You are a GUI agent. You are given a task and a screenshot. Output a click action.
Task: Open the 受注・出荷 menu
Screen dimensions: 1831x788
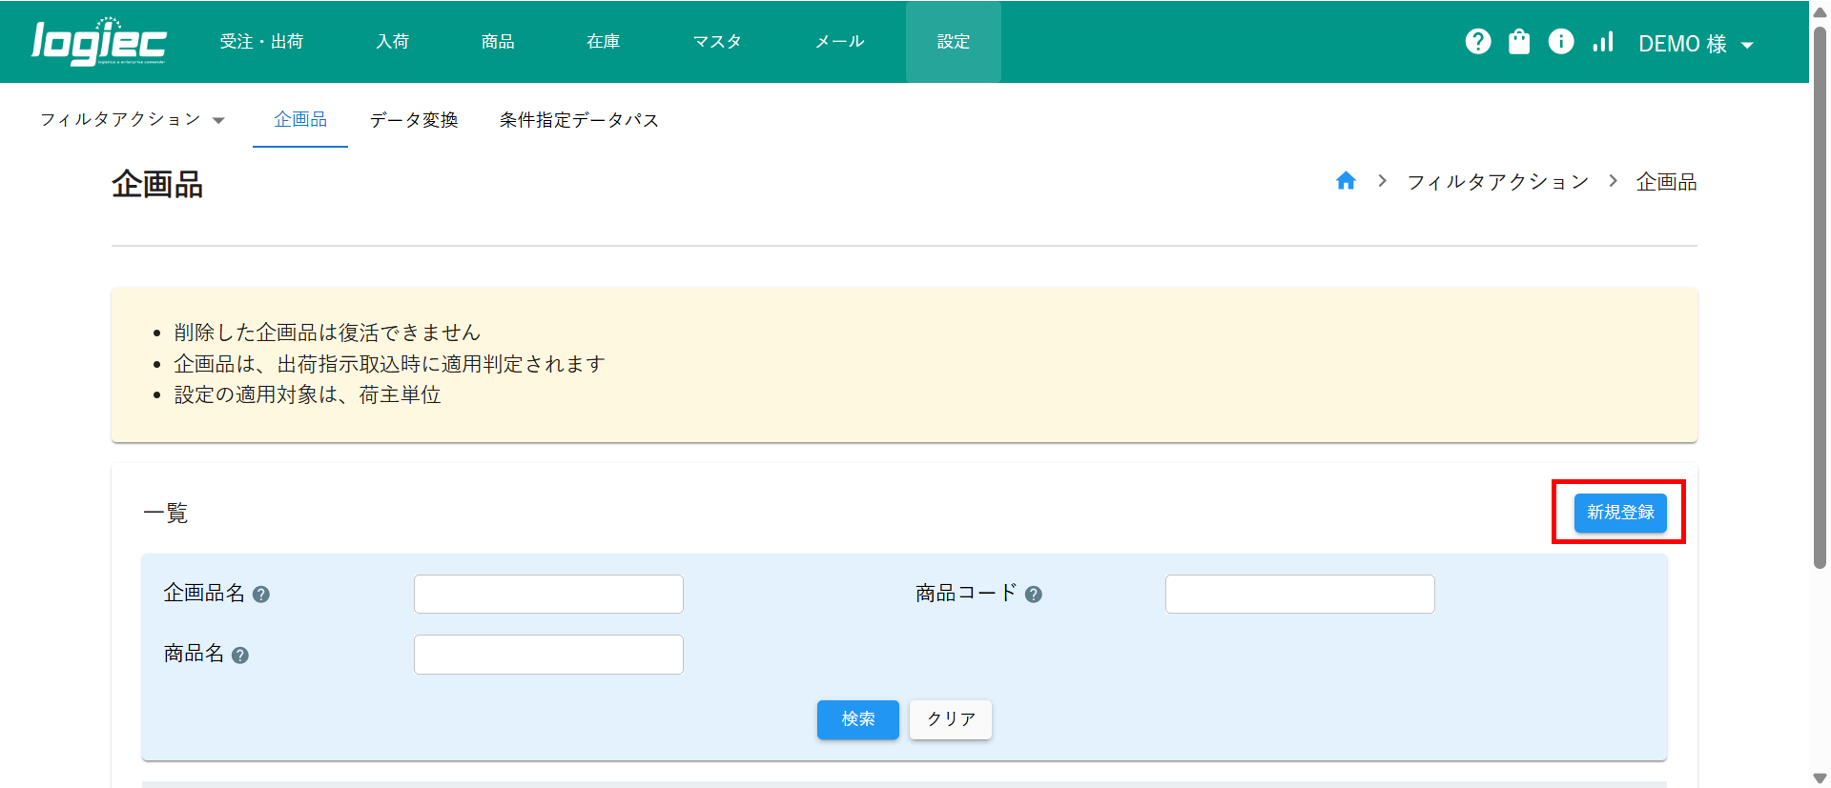261,42
